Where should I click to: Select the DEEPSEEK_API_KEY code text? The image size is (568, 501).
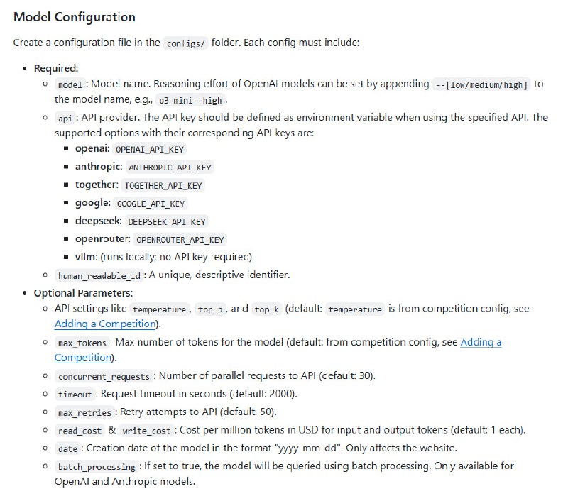tap(167, 221)
